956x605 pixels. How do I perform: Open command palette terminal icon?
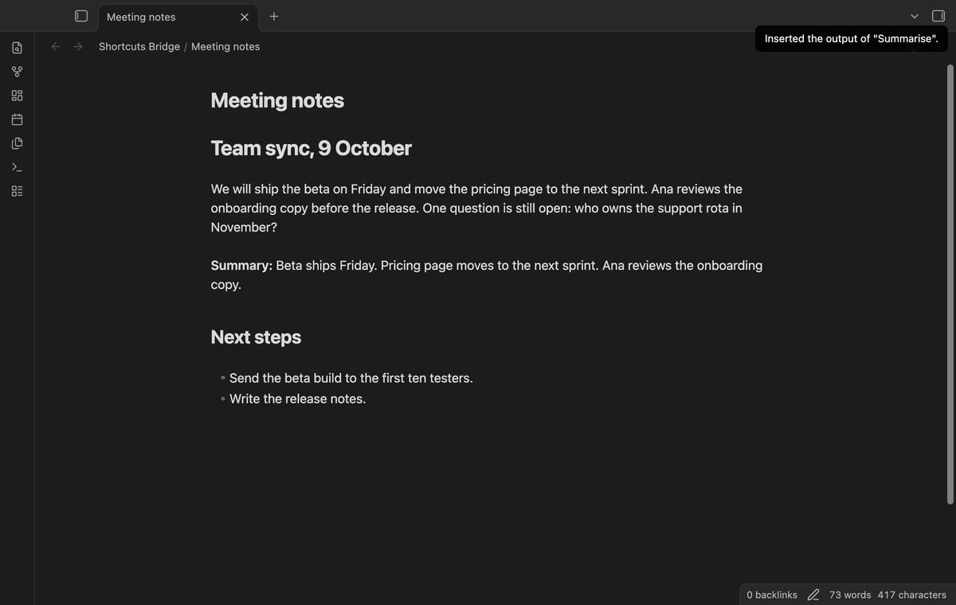click(x=17, y=167)
